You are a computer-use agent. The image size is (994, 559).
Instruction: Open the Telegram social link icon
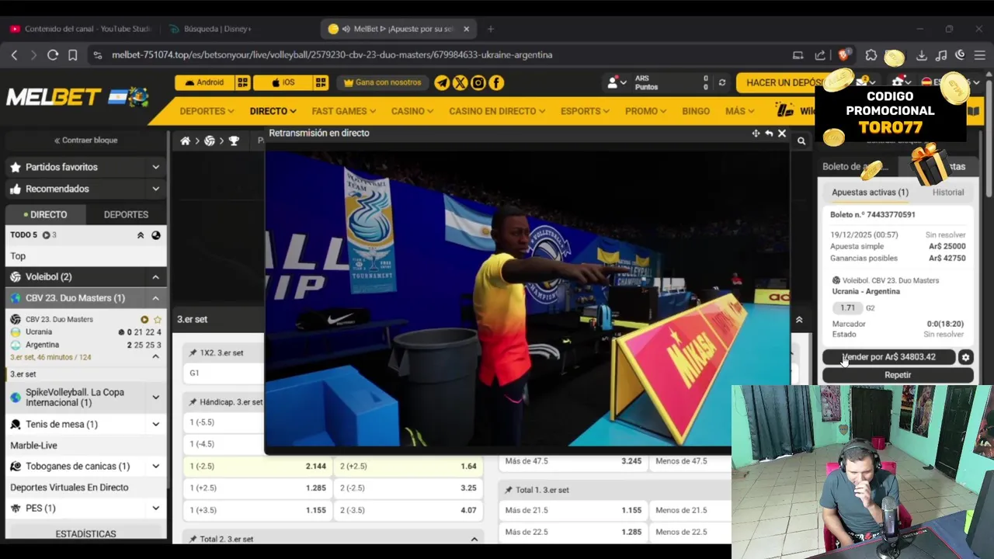click(442, 82)
